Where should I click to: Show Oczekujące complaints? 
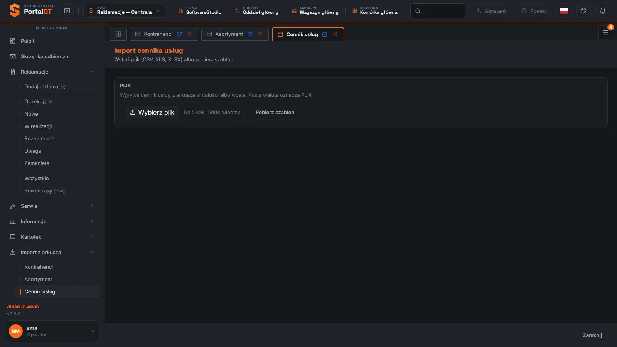(x=58, y=101)
